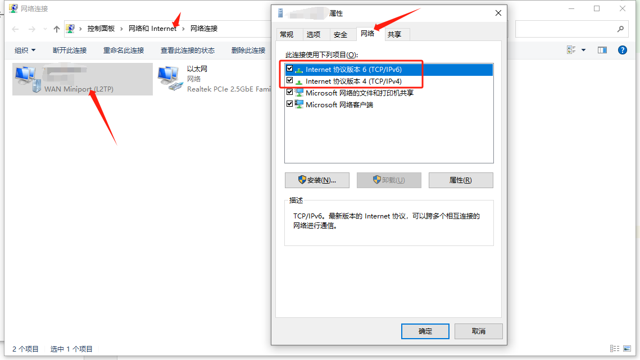640x360 pixels.
Task: Uncheck Internet Protocol Version 4 checkbox
Action: point(290,80)
